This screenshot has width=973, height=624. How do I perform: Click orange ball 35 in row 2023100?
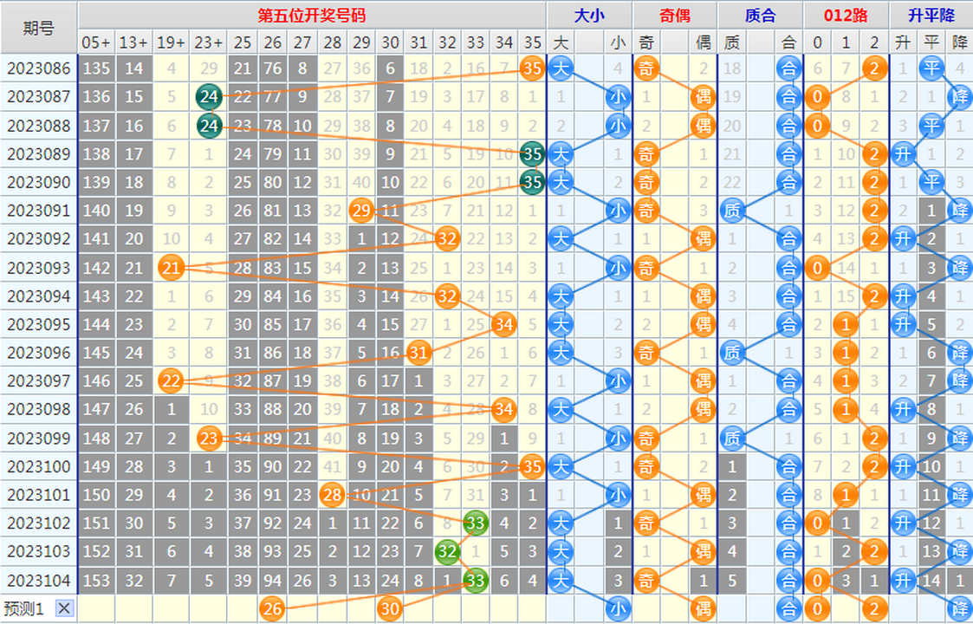532,467
